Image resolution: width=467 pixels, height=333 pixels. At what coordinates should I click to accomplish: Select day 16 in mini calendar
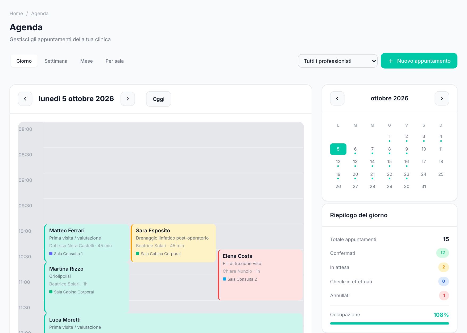click(x=407, y=162)
